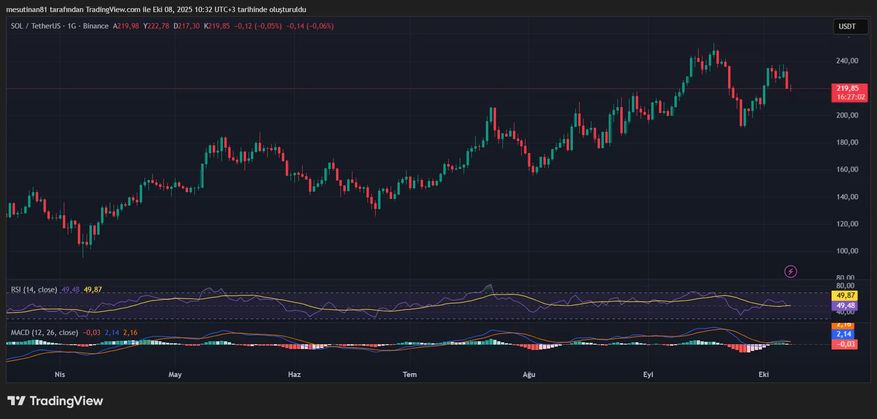Click the SOL / TetherUS symbol title
This screenshot has height=419, width=877.
tap(36, 26)
